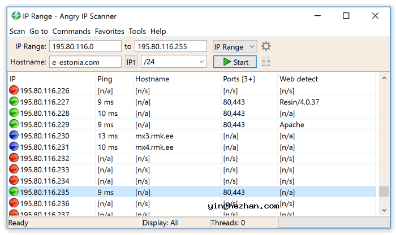Click ports 80,443 for 195.80.116.229
The image size is (396, 235).
(x=234, y=124)
